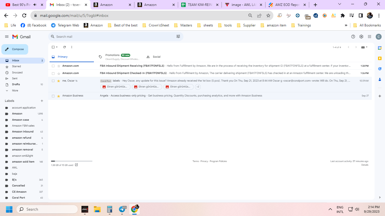The height and width of the screenshot is (216, 385).
Task: Click the Chrome address bar URL
Action: pos(74,15)
